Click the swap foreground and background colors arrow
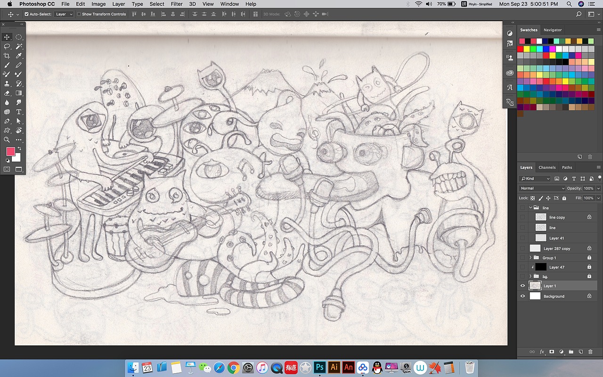This screenshot has height=377, width=603. click(19, 149)
